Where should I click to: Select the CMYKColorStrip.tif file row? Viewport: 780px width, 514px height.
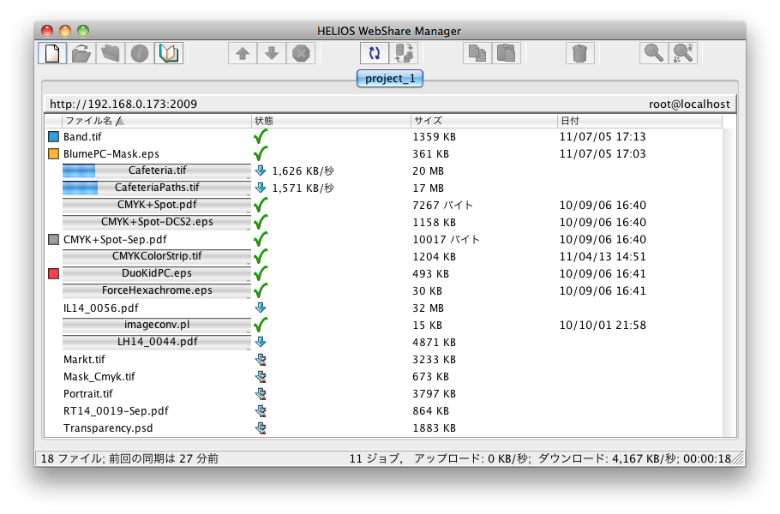click(383, 256)
